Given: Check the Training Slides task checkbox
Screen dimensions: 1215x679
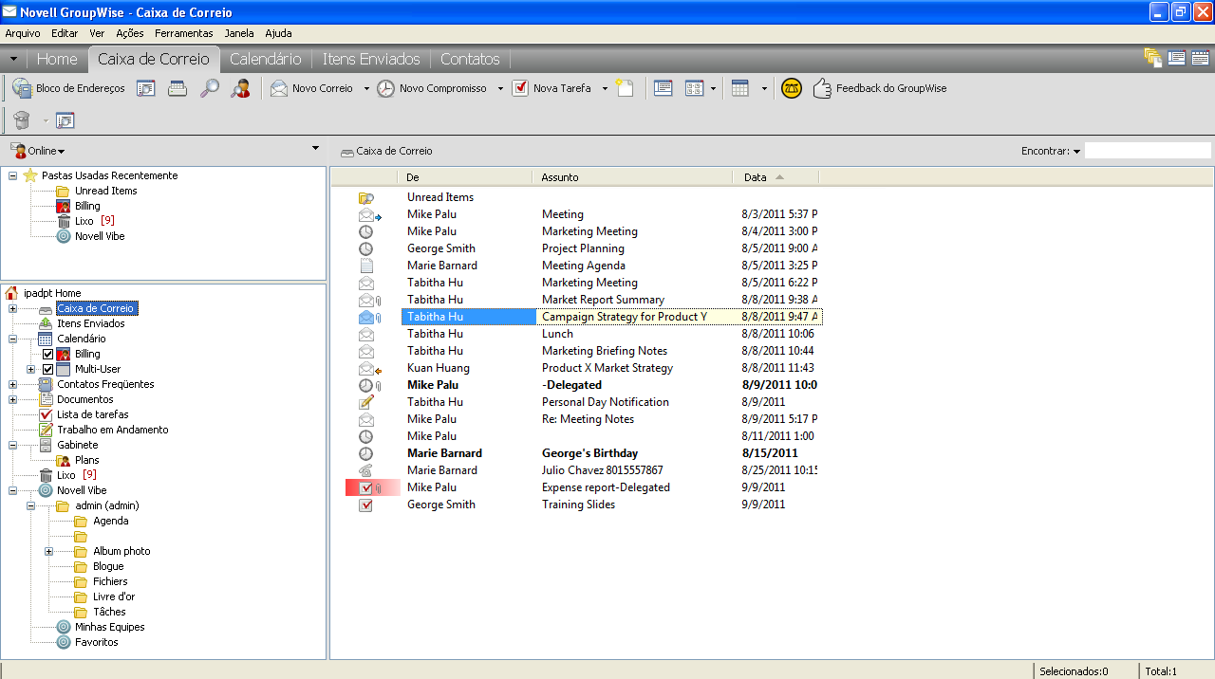Looking at the screenshot, I should click(x=365, y=505).
